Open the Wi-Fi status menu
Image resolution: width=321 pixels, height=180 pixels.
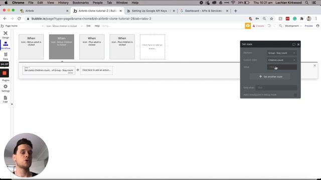point(233,2)
